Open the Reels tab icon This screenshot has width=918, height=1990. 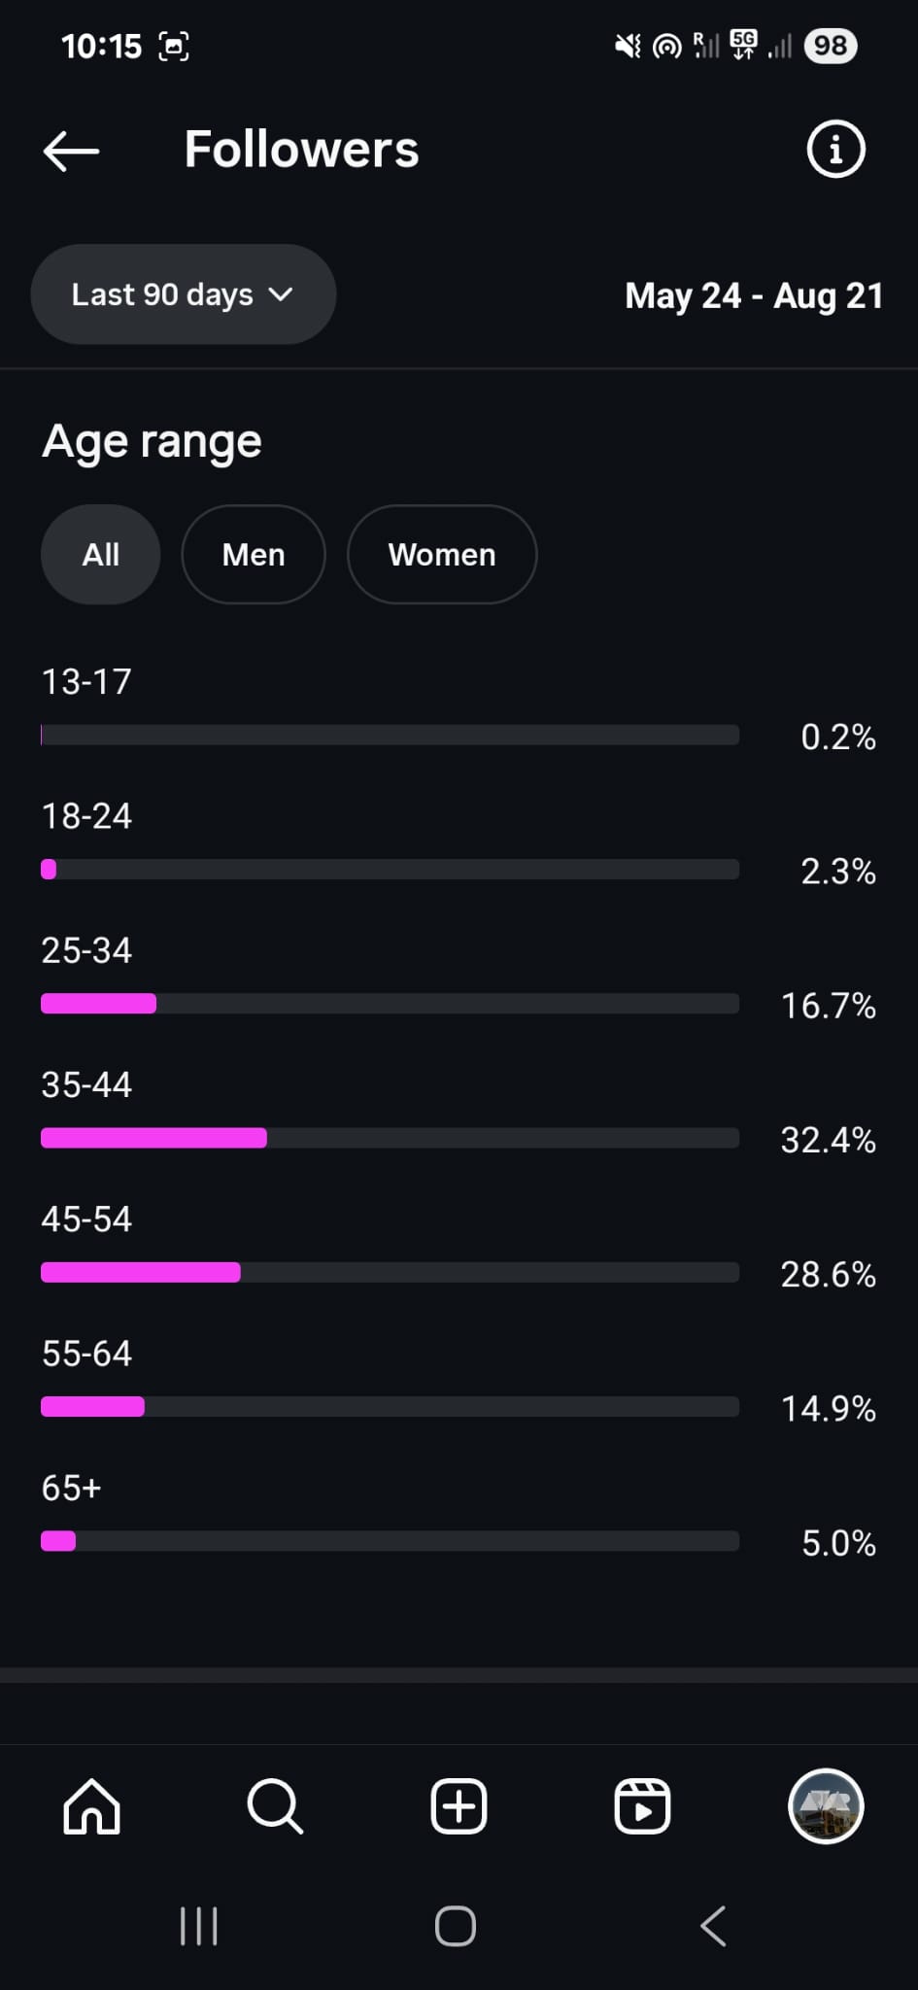tap(642, 1806)
